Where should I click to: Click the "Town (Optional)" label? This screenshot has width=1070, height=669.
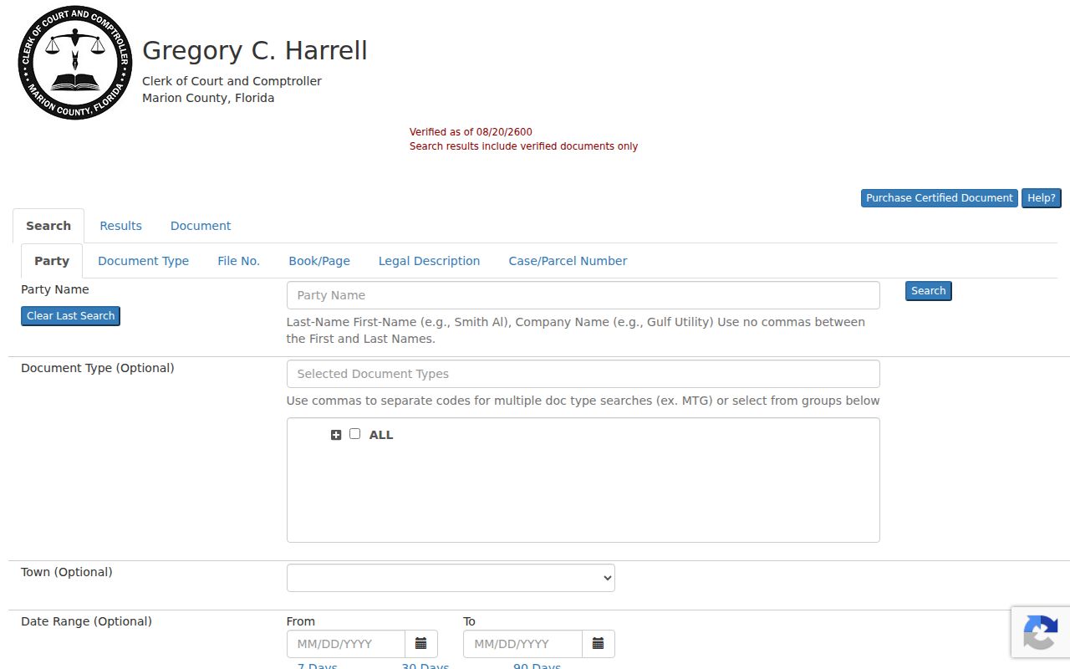click(x=67, y=572)
